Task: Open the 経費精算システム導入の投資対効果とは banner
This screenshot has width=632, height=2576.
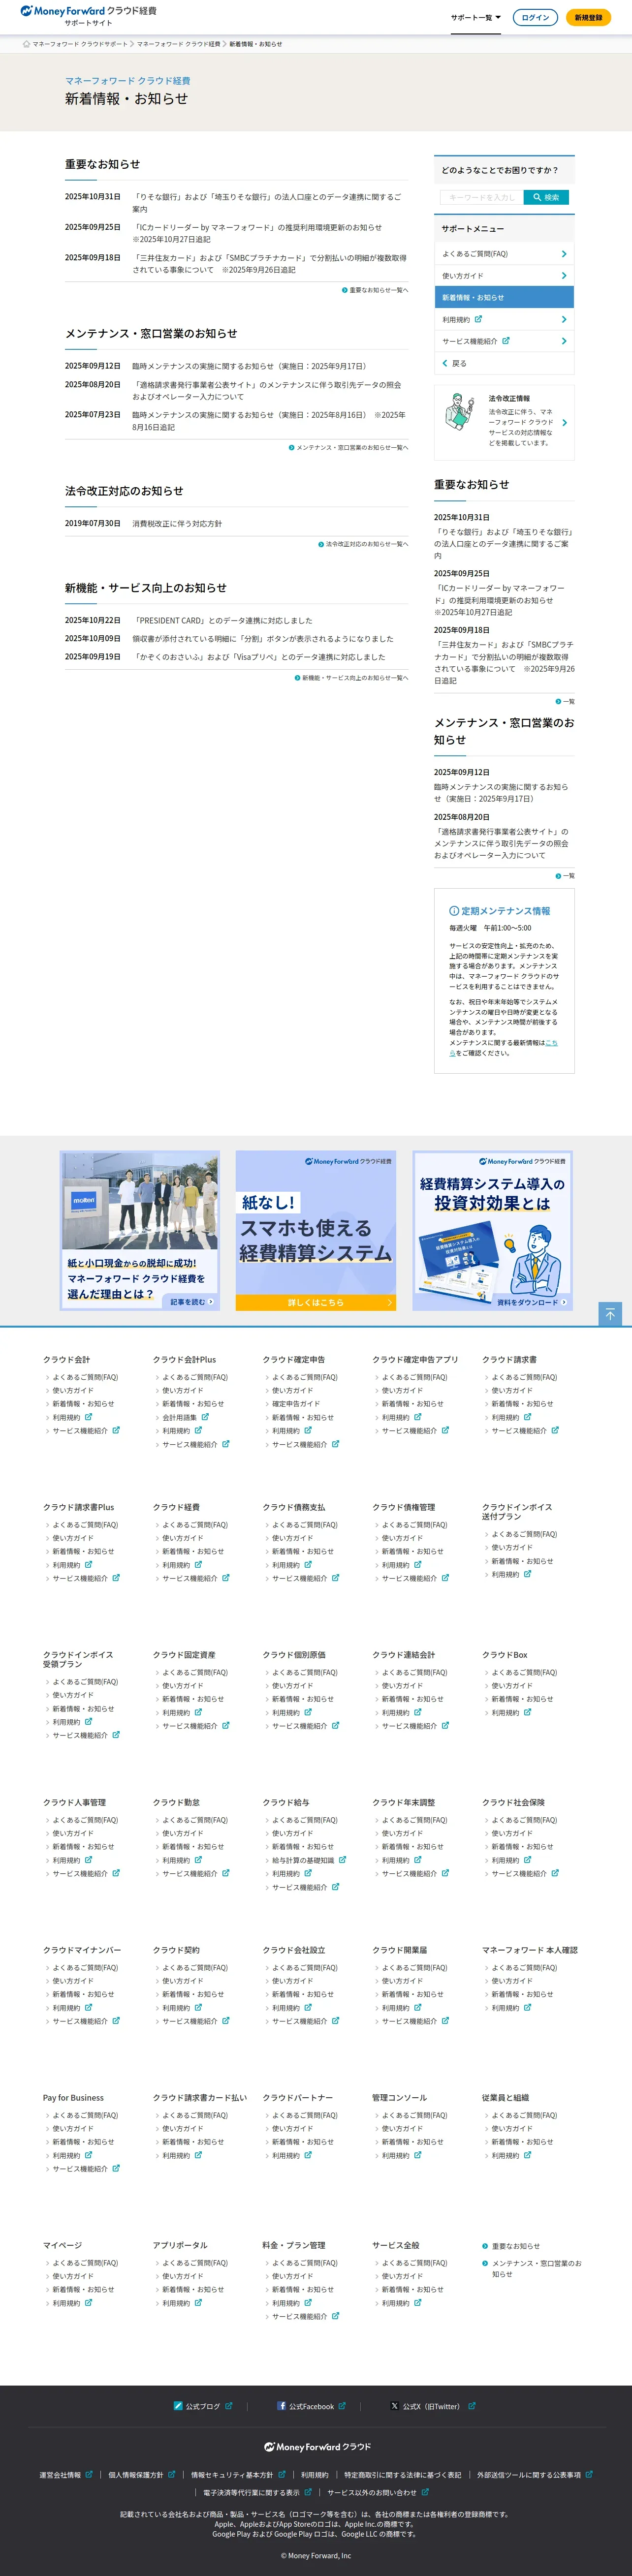Action: (492, 1230)
